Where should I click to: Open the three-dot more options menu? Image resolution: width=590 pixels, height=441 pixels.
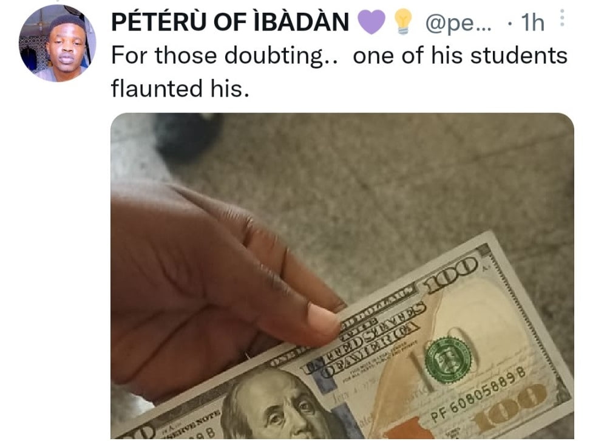click(562, 18)
